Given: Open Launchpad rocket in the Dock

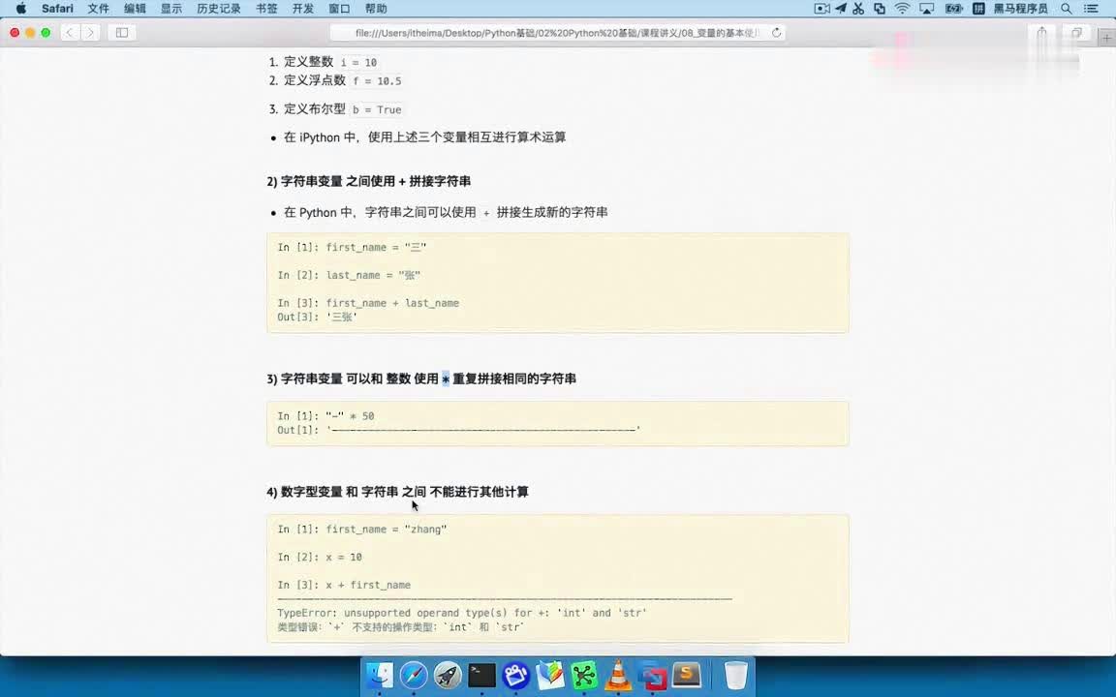Looking at the screenshot, I should coord(448,675).
